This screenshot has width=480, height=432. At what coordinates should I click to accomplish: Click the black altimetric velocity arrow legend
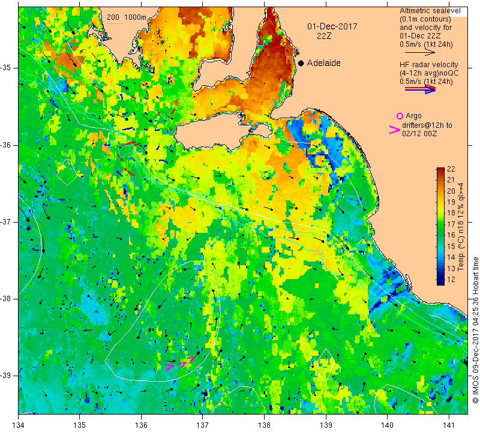[420, 53]
